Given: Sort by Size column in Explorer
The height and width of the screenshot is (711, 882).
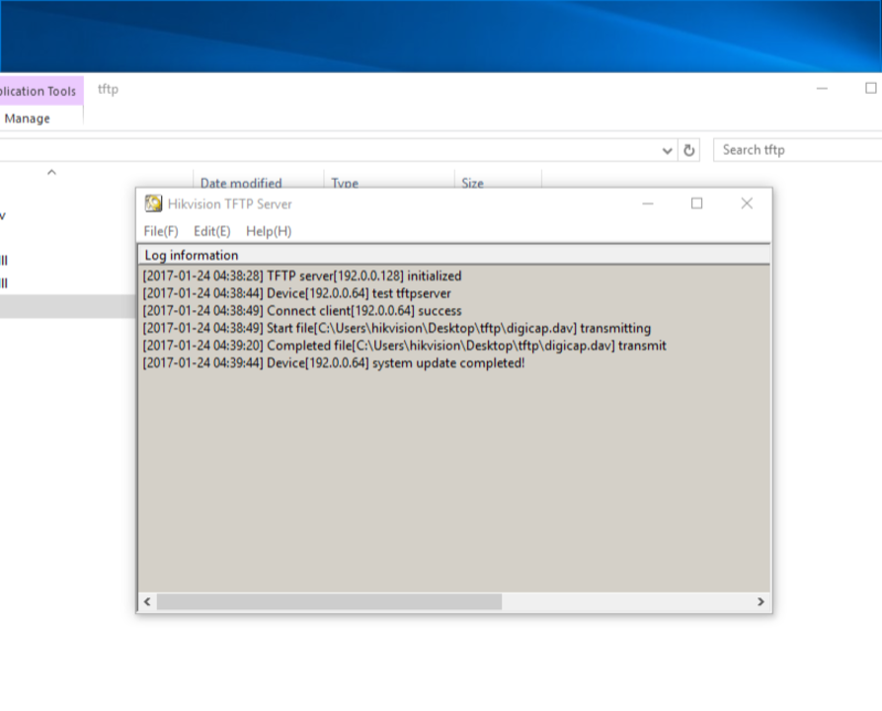Looking at the screenshot, I should tap(498, 181).
